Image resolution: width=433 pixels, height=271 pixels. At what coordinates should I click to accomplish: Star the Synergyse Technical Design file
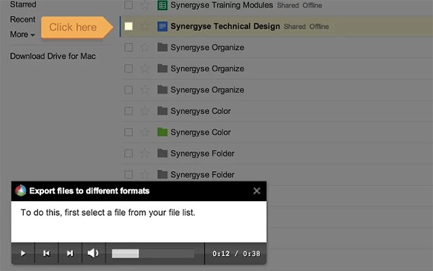145,27
